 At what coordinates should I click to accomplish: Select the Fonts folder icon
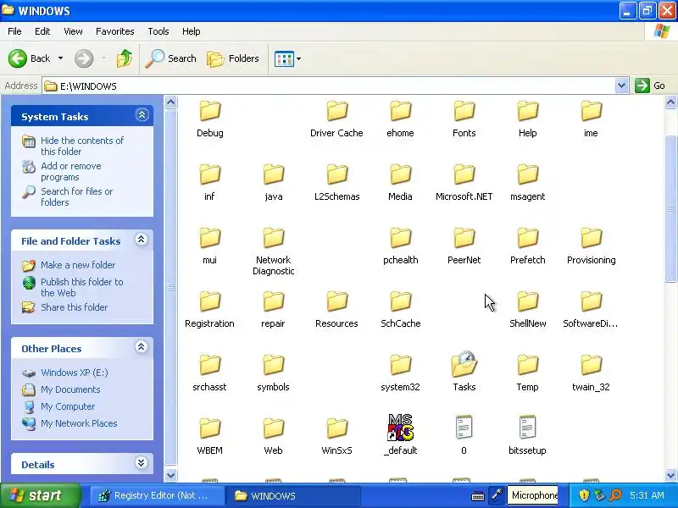point(464,111)
